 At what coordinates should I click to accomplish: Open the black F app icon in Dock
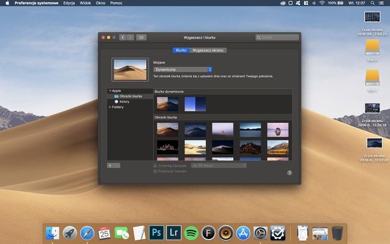coord(209,233)
